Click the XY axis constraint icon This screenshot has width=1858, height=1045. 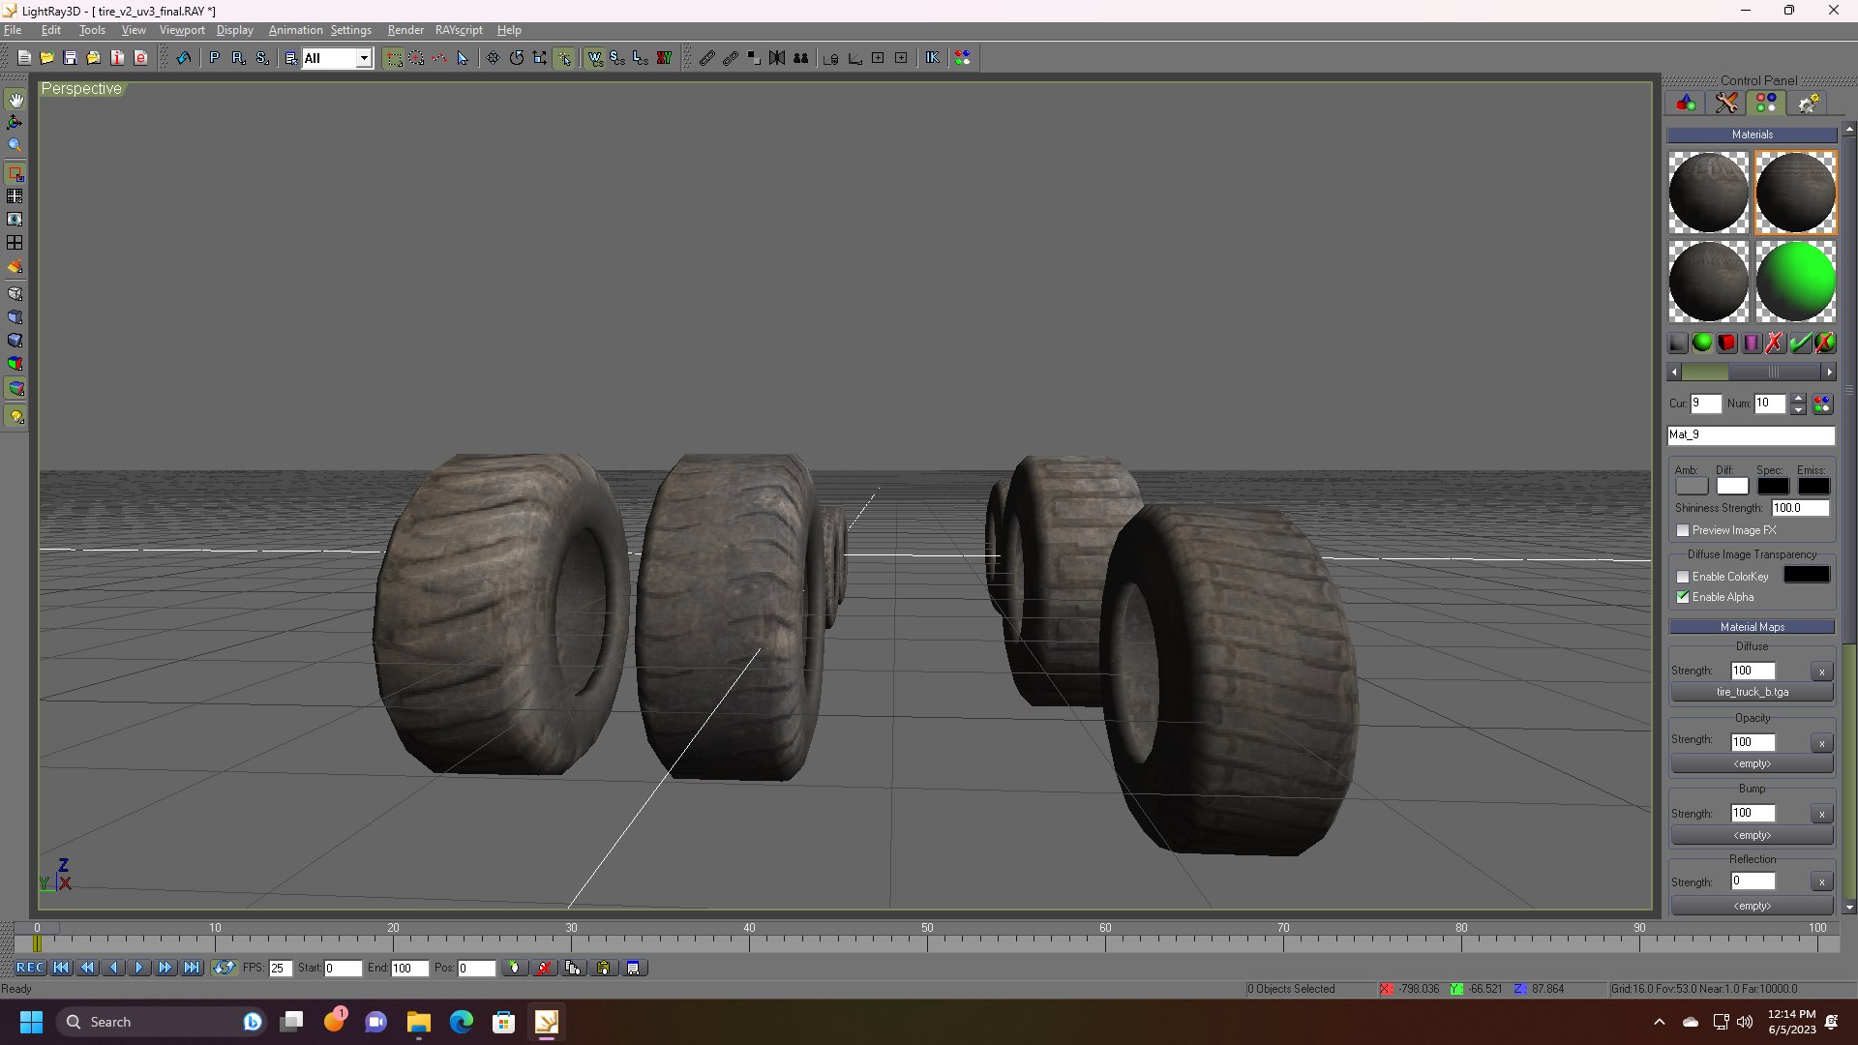[664, 58]
